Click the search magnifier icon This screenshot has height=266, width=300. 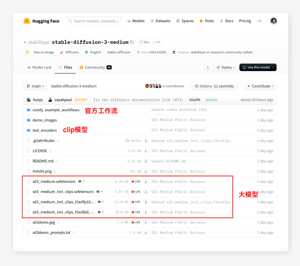[x=70, y=21]
